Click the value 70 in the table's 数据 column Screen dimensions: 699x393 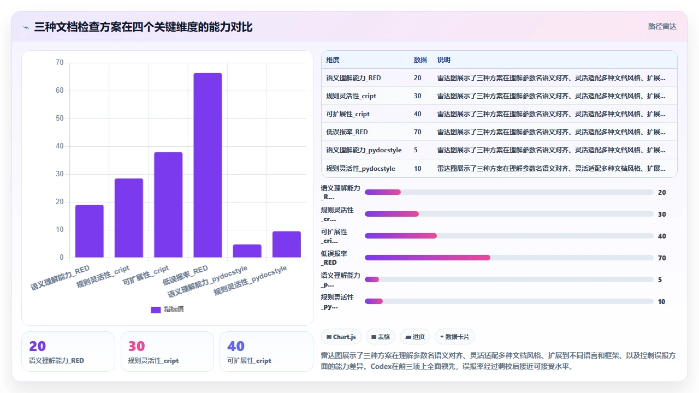click(x=418, y=132)
